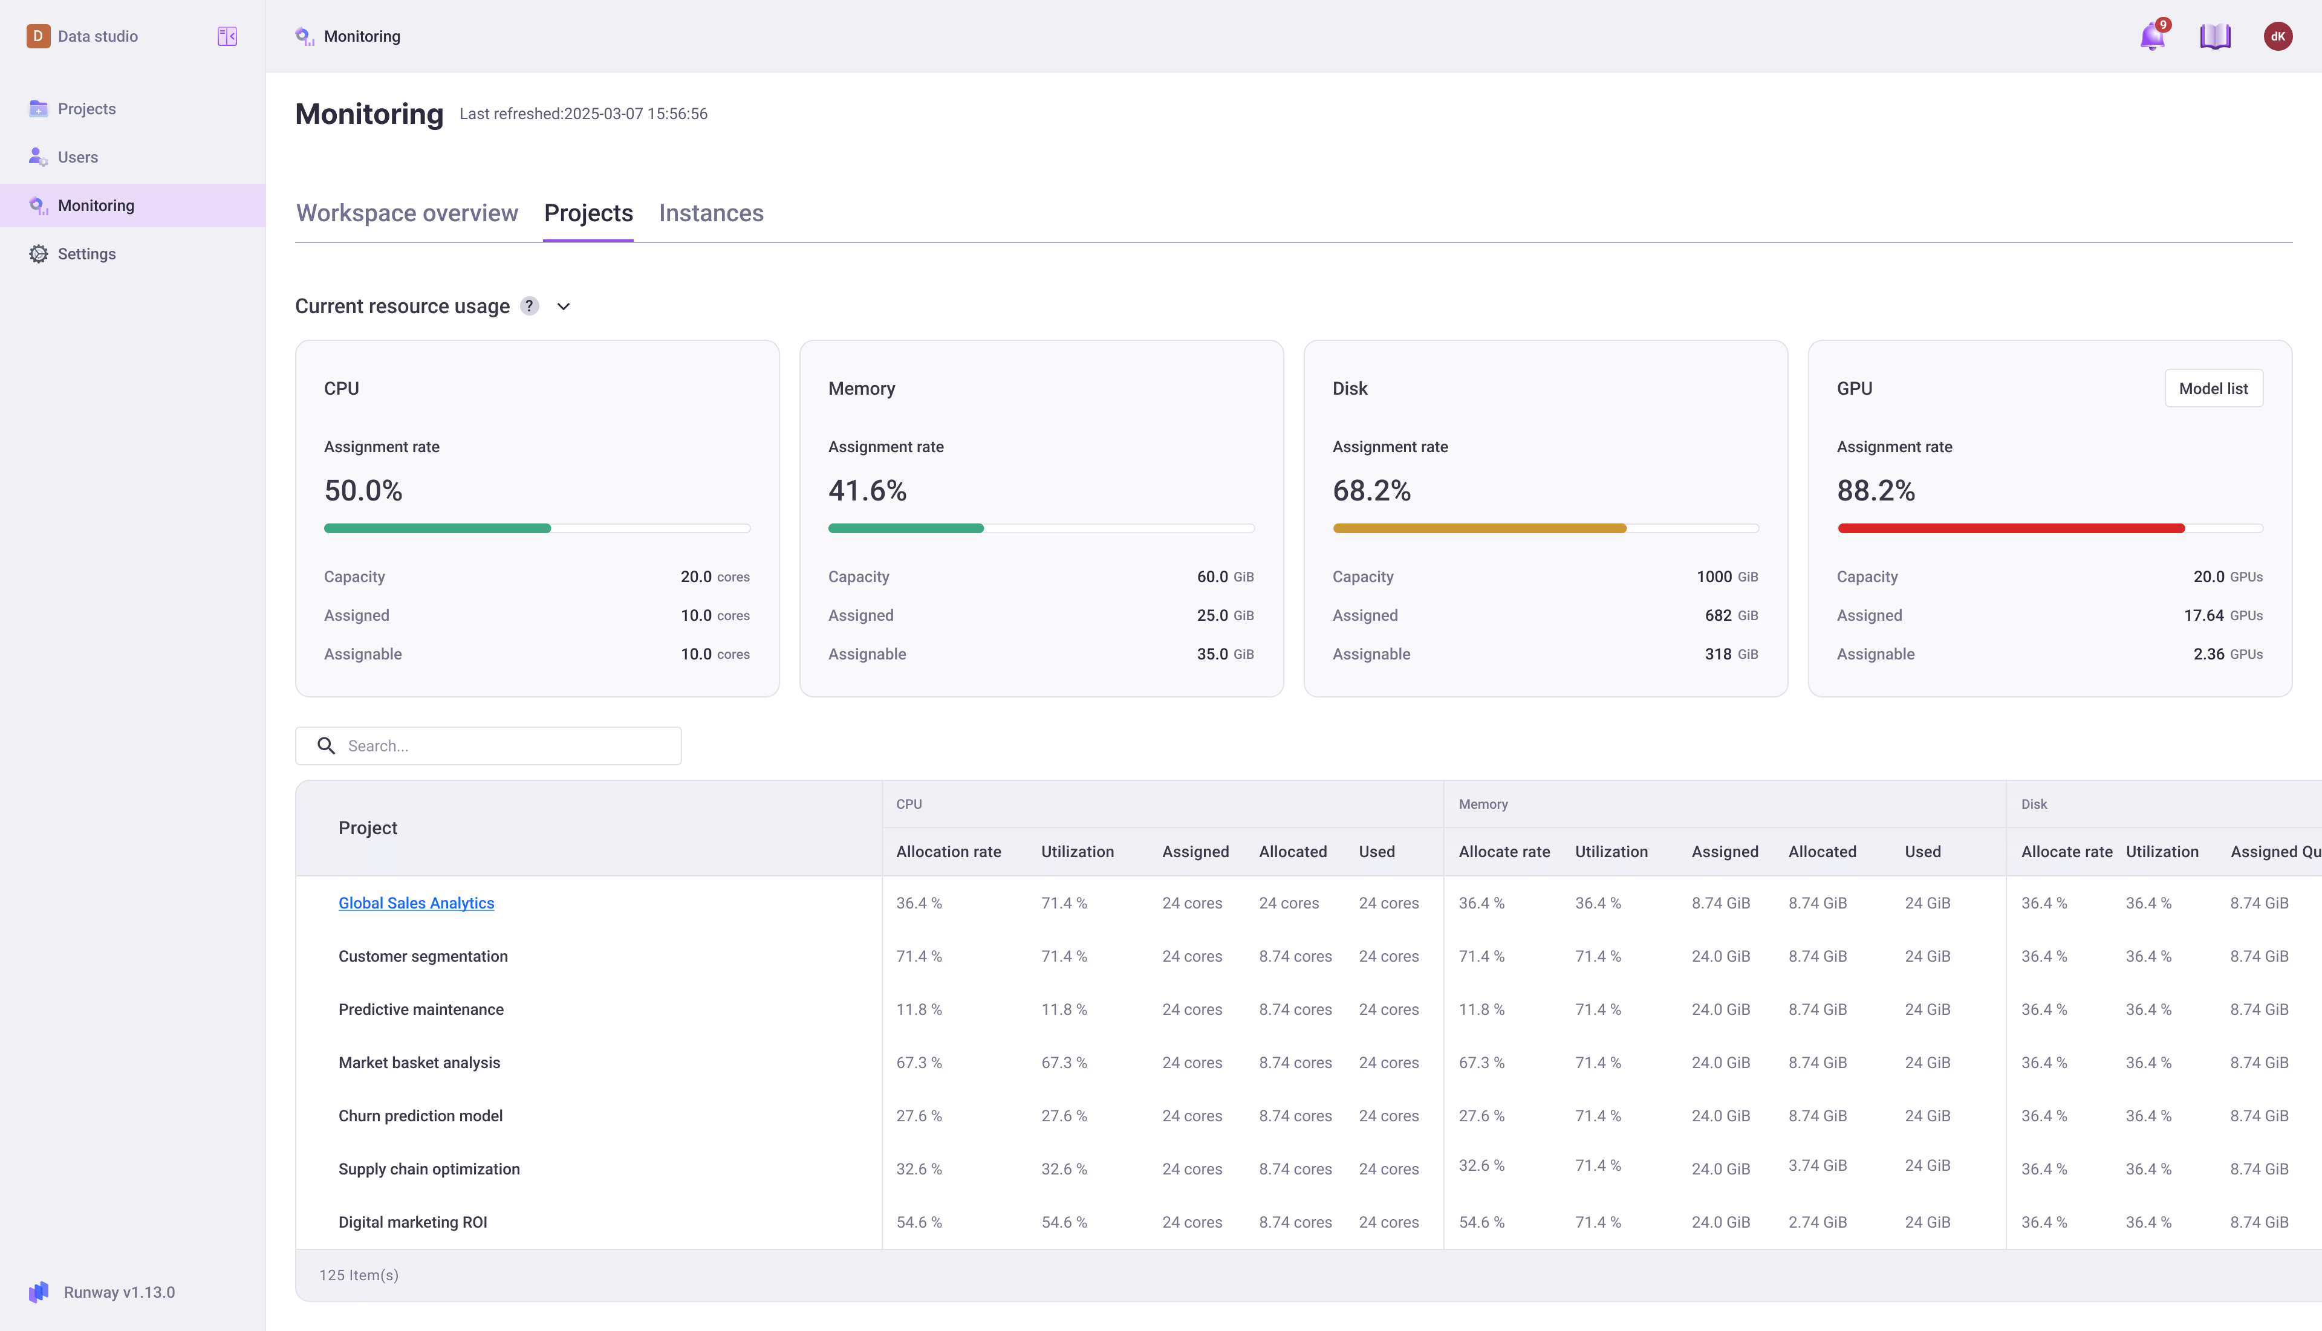Click into the Search input field
The width and height of the screenshot is (2322, 1331).
(507, 746)
